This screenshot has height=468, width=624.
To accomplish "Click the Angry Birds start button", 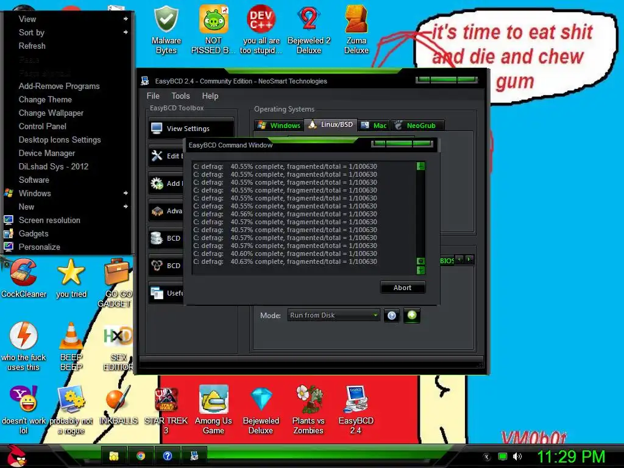I will click(16, 455).
